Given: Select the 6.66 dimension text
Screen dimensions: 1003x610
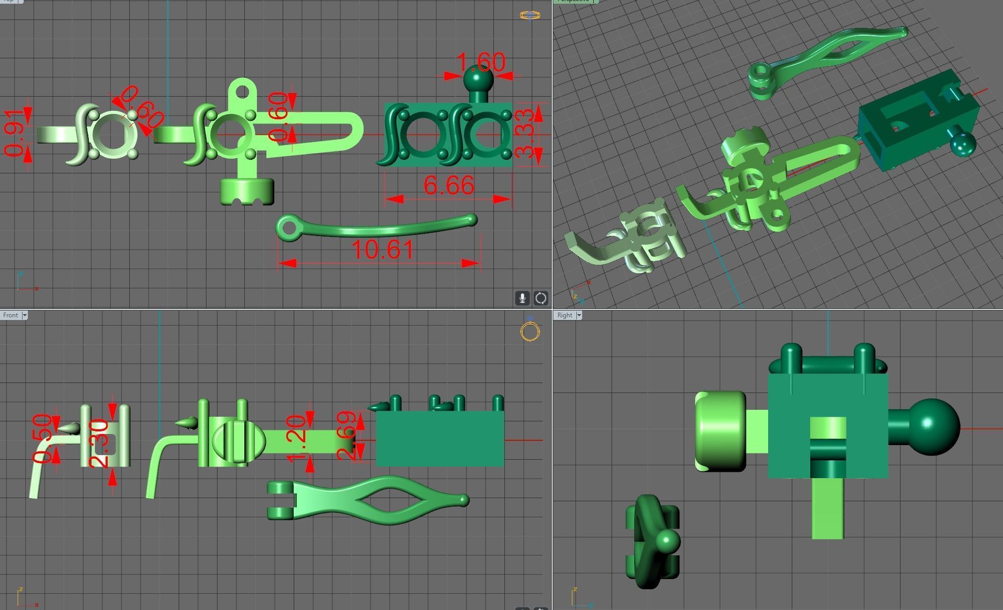Looking at the screenshot, I should (449, 185).
